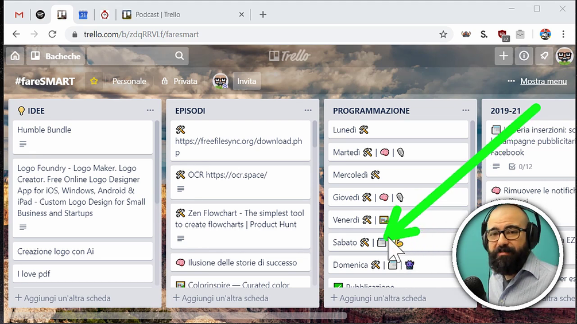Open the uBlock shield extension
The height and width of the screenshot is (324, 577).
click(503, 35)
